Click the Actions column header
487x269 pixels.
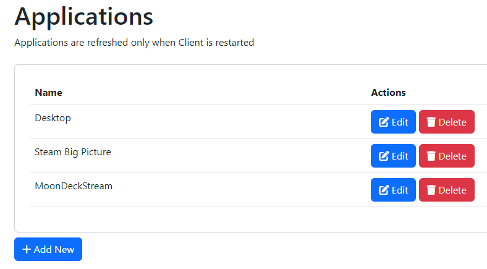tap(388, 93)
